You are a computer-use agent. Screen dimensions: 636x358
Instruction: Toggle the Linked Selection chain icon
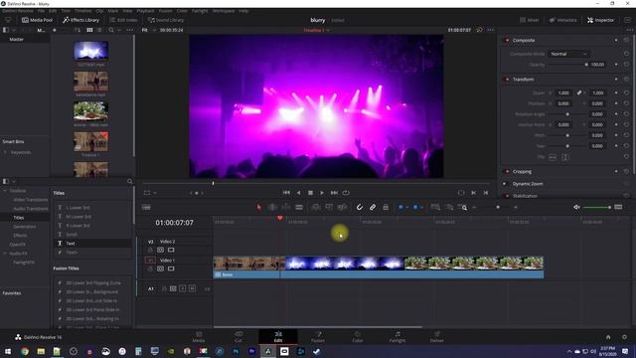pos(373,208)
